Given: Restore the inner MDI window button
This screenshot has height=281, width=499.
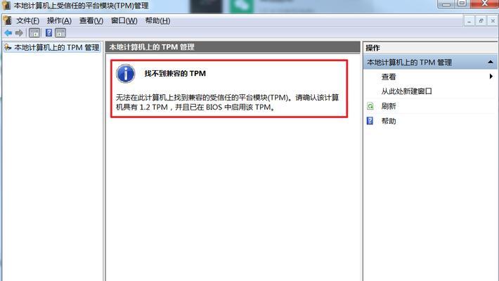Looking at the screenshot, I should (481, 20).
